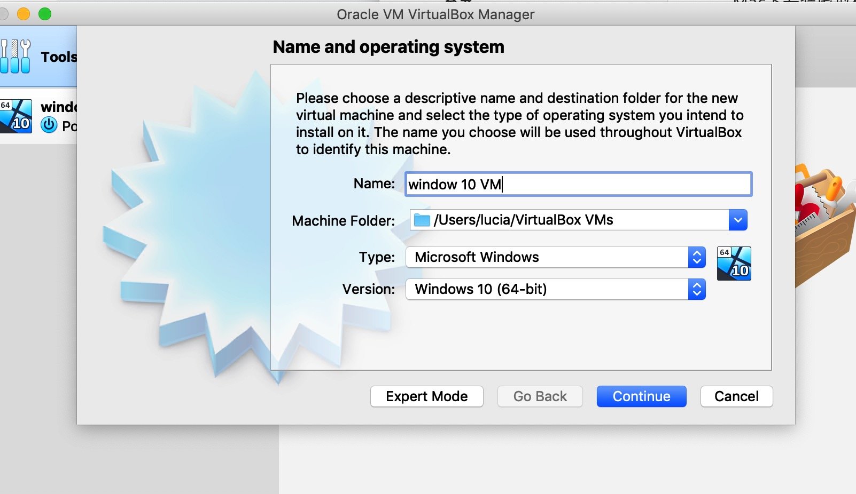This screenshot has width=856, height=494.
Task: Click the Oracle VM VirtualBox Manager title
Action: pos(435,14)
